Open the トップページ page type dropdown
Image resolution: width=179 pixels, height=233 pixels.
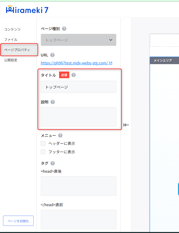click(78, 40)
